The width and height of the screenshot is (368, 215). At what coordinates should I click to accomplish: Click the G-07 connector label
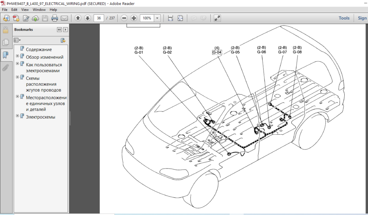click(282, 52)
